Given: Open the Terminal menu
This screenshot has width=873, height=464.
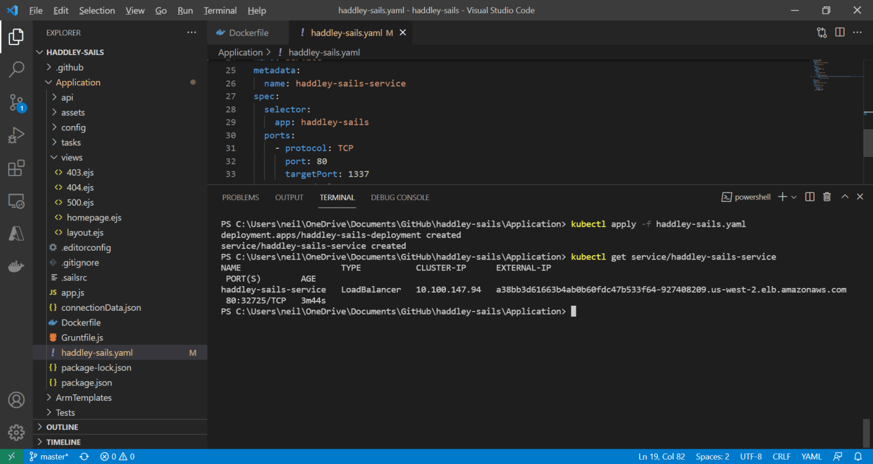Looking at the screenshot, I should [x=220, y=11].
